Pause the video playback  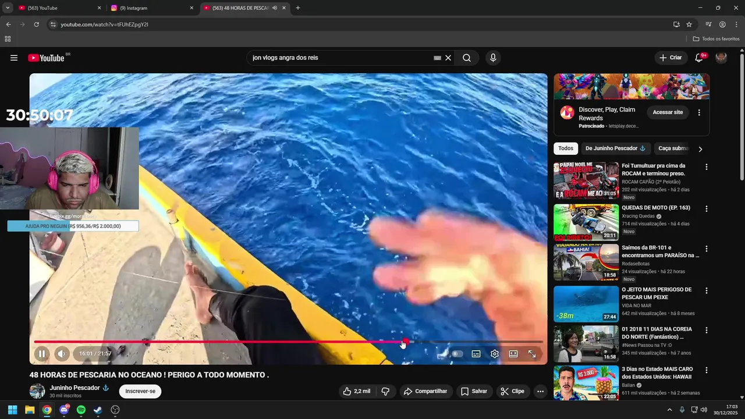(42, 353)
